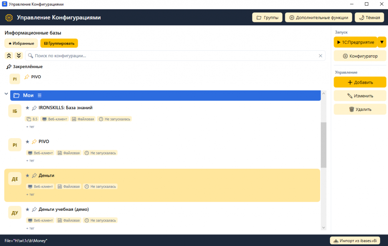Screen dimensions: 388x246
Task: Open the 1С:Предприятие launch mode dropdown arrow
Action: point(382,42)
